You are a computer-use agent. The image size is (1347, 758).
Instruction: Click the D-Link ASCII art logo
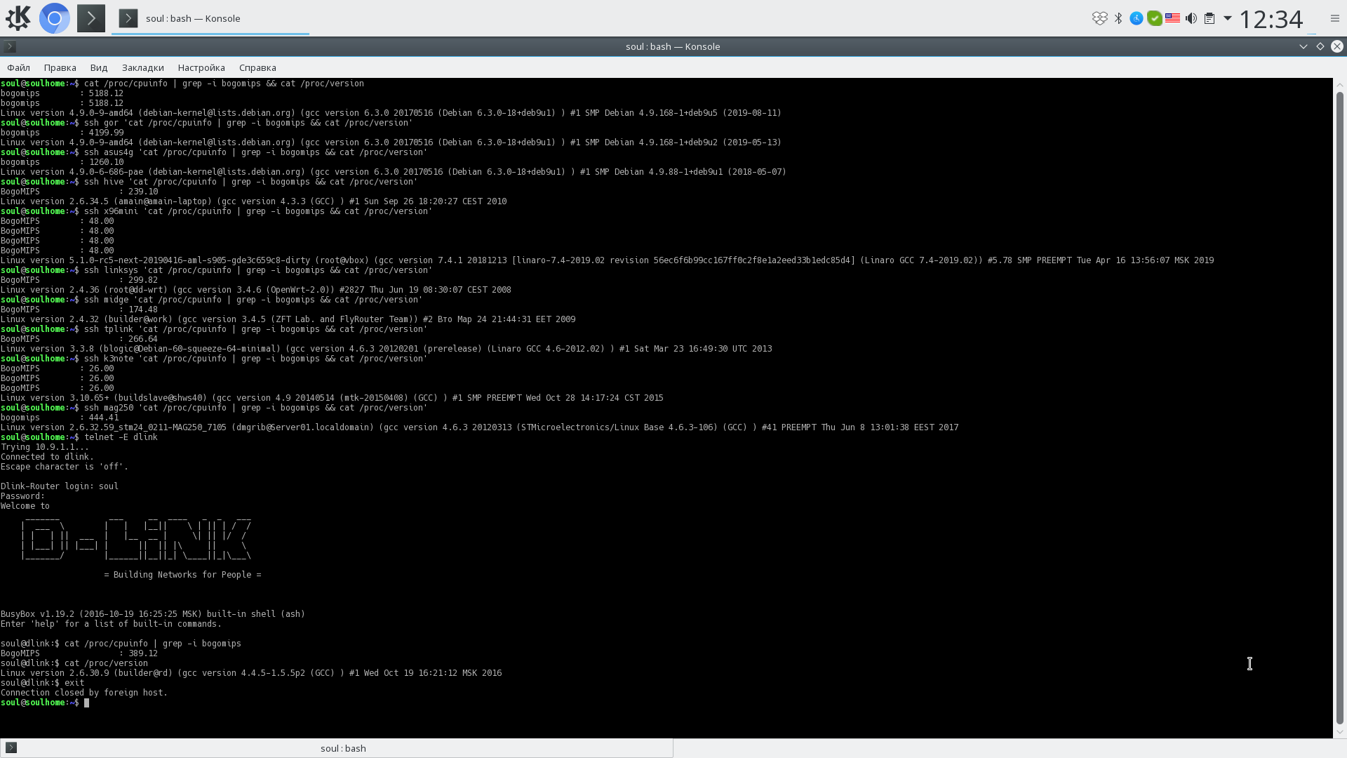pyautogui.click(x=136, y=539)
